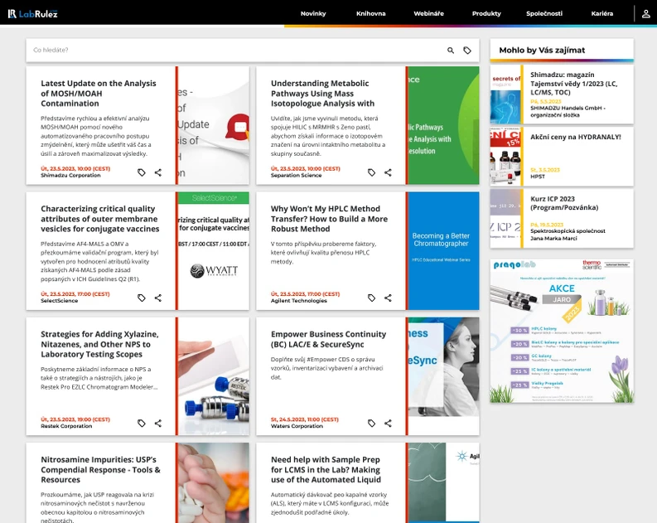Go to the Webináře section
The width and height of the screenshot is (657, 523).
[x=428, y=13]
